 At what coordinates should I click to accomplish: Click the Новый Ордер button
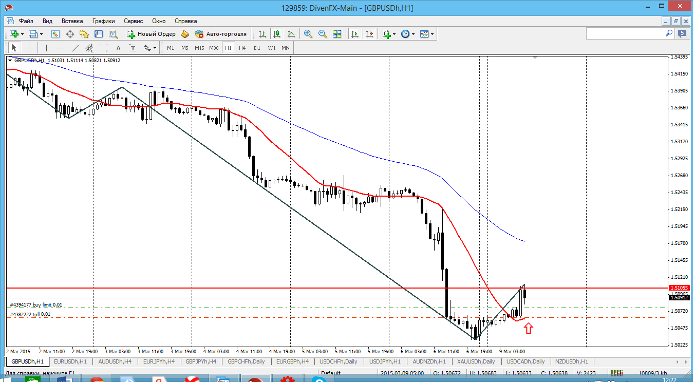pyautogui.click(x=151, y=34)
